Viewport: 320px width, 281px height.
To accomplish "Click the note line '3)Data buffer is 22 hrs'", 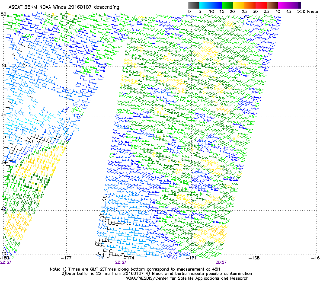I will point(157,274).
